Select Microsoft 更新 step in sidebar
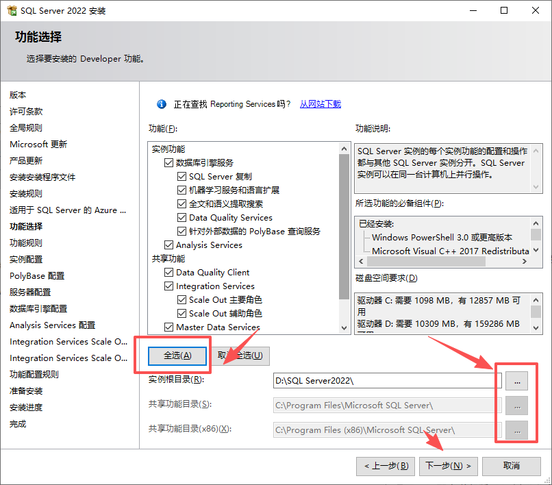 38,145
